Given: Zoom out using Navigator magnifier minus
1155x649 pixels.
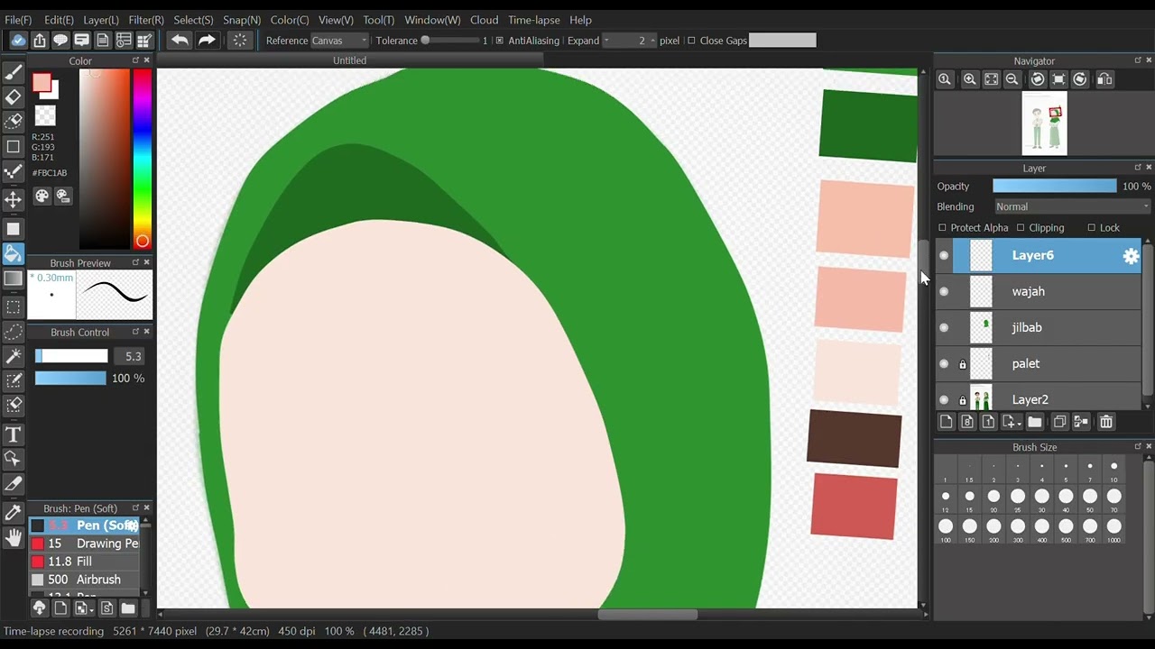Looking at the screenshot, I should click(1012, 79).
